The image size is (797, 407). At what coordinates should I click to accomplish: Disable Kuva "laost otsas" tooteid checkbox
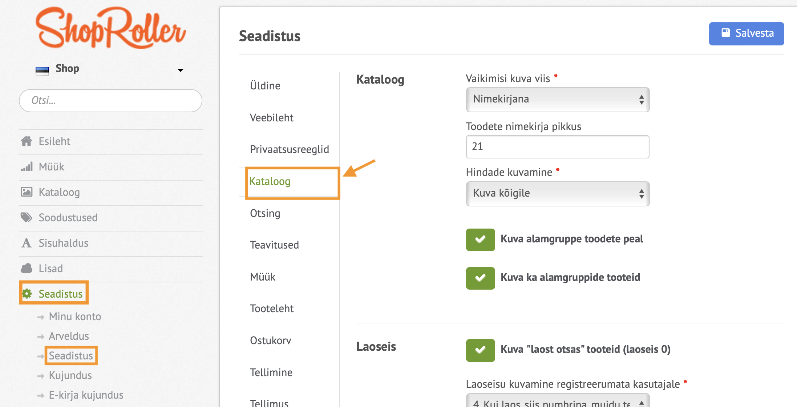tap(480, 350)
